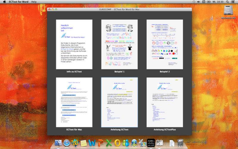Click the square status icon next to volume
This screenshot has height=149, width=238.
204,2
